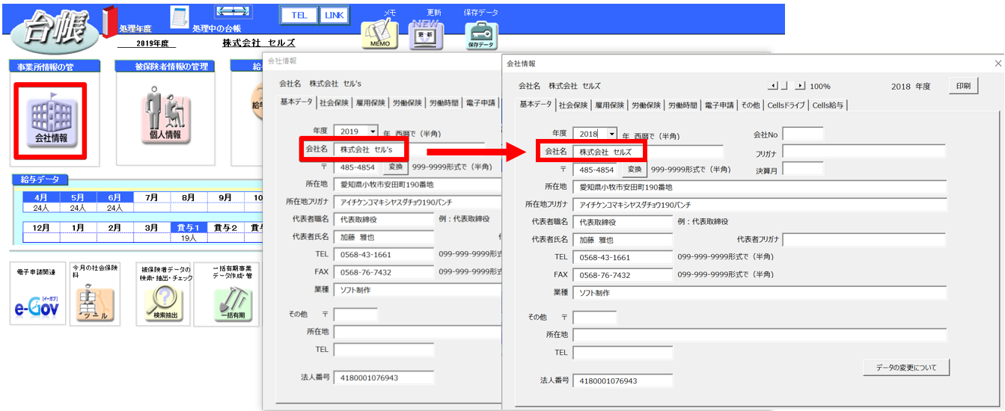Viewport: 1005px width, 411px height.
Task: Open the e-Gov 電子申請関連 icon
Action: tap(38, 294)
